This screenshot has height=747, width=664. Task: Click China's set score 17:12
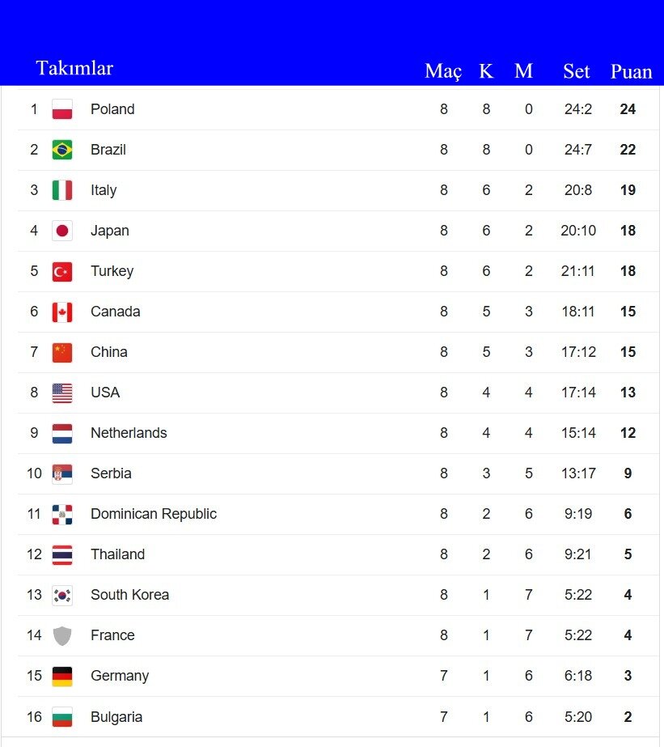tap(578, 352)
